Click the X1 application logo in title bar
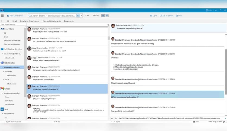Screen dimensions: 227x131 click(2, 10)
